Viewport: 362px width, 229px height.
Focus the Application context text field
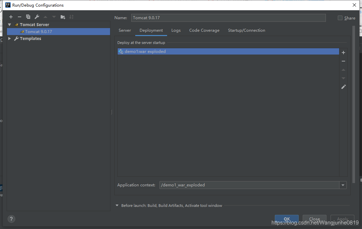(249, 185)
